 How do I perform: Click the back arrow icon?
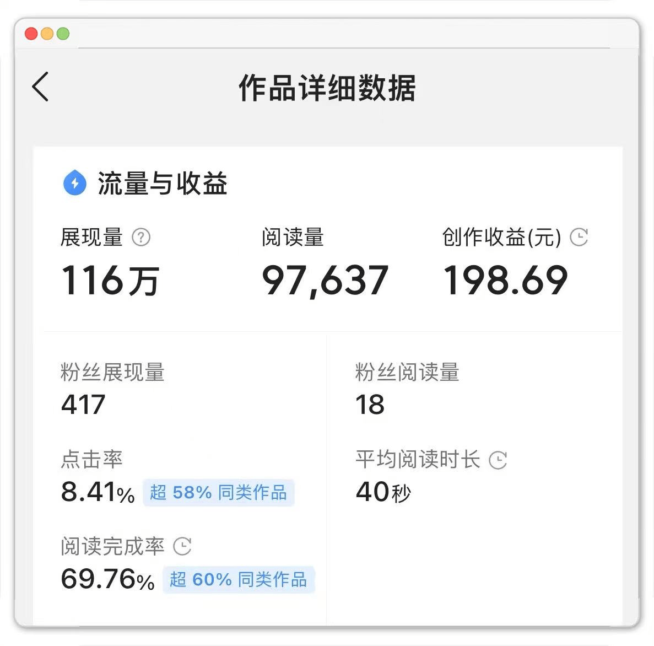[x=41, y=87]
